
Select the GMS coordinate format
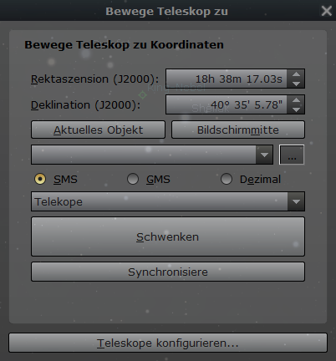133,179
